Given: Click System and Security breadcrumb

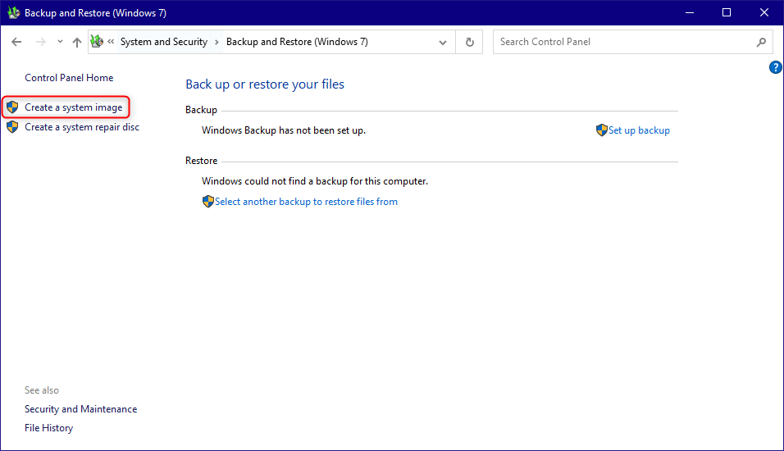Looking at the screenshot, I should click(163, 42).
